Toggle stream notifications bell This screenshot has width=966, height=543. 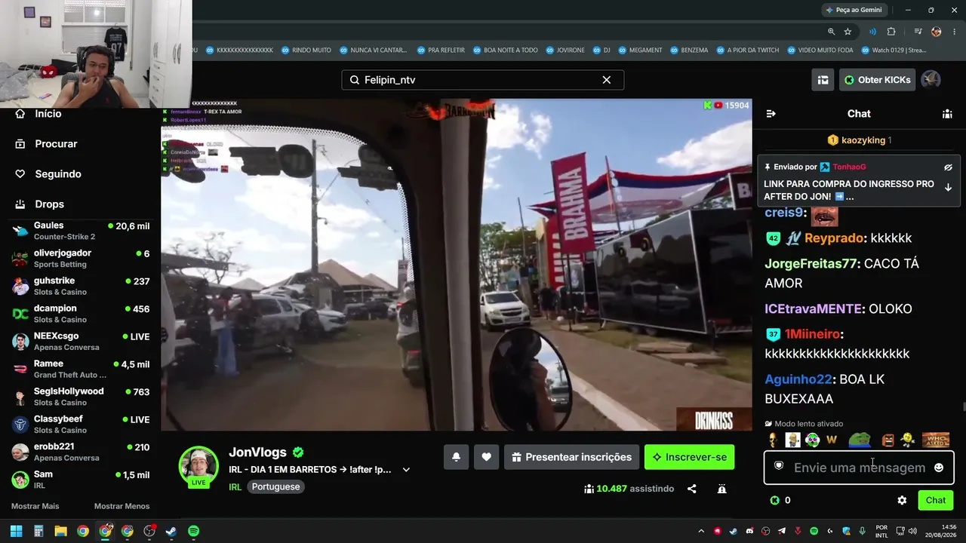tap(456, 457)
